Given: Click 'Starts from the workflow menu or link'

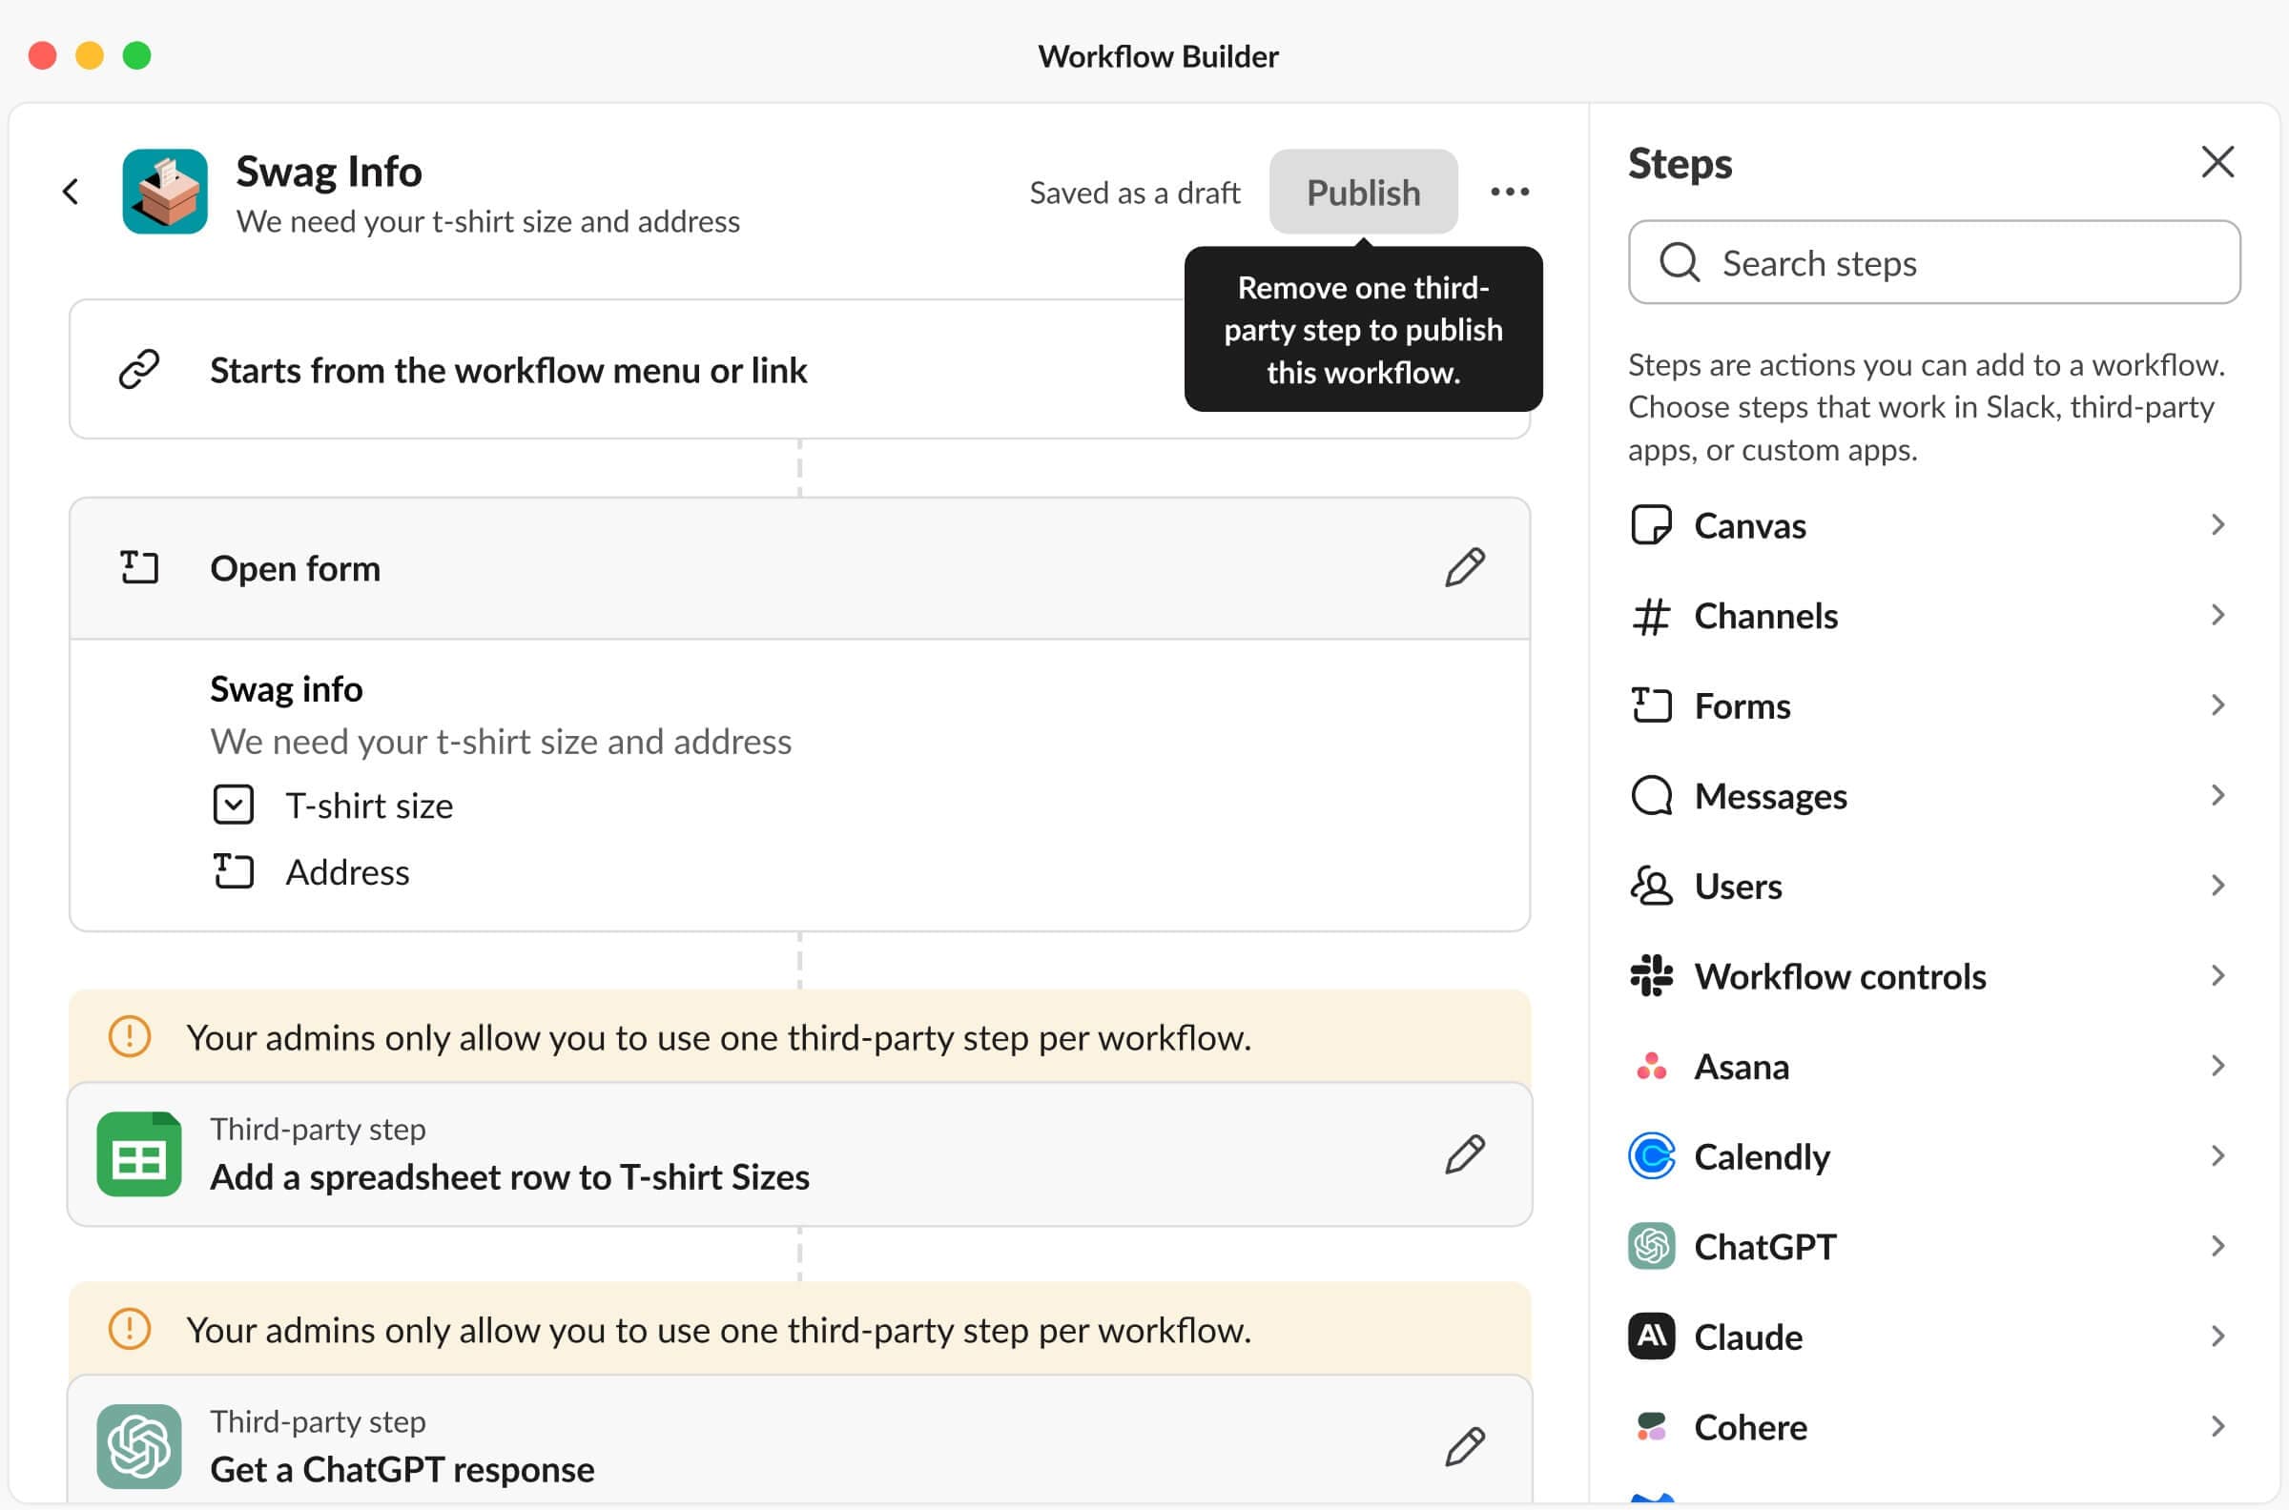Looking at the screenshot, I should tap(507, 371).
